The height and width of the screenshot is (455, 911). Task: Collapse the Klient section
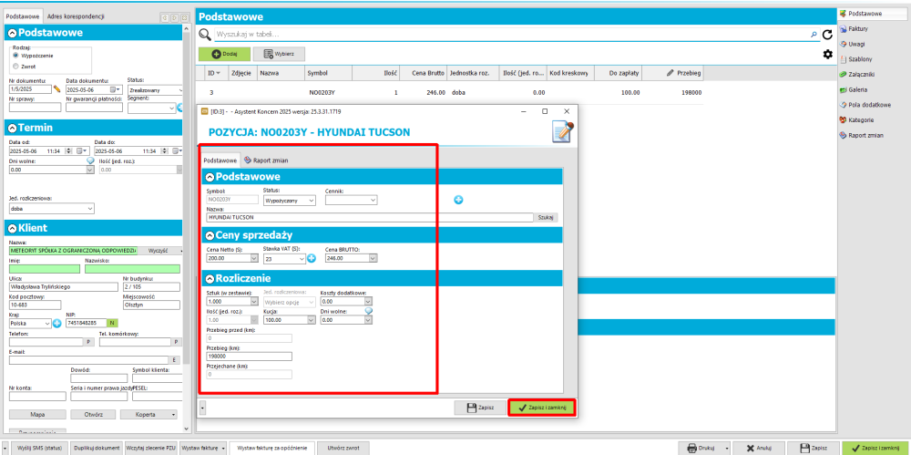point(12,228)
